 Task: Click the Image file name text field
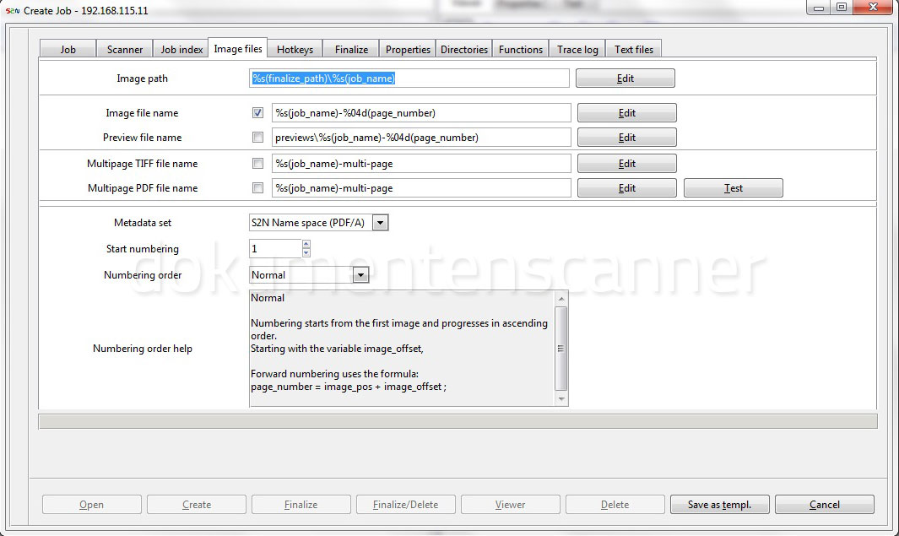coord(421,113)
